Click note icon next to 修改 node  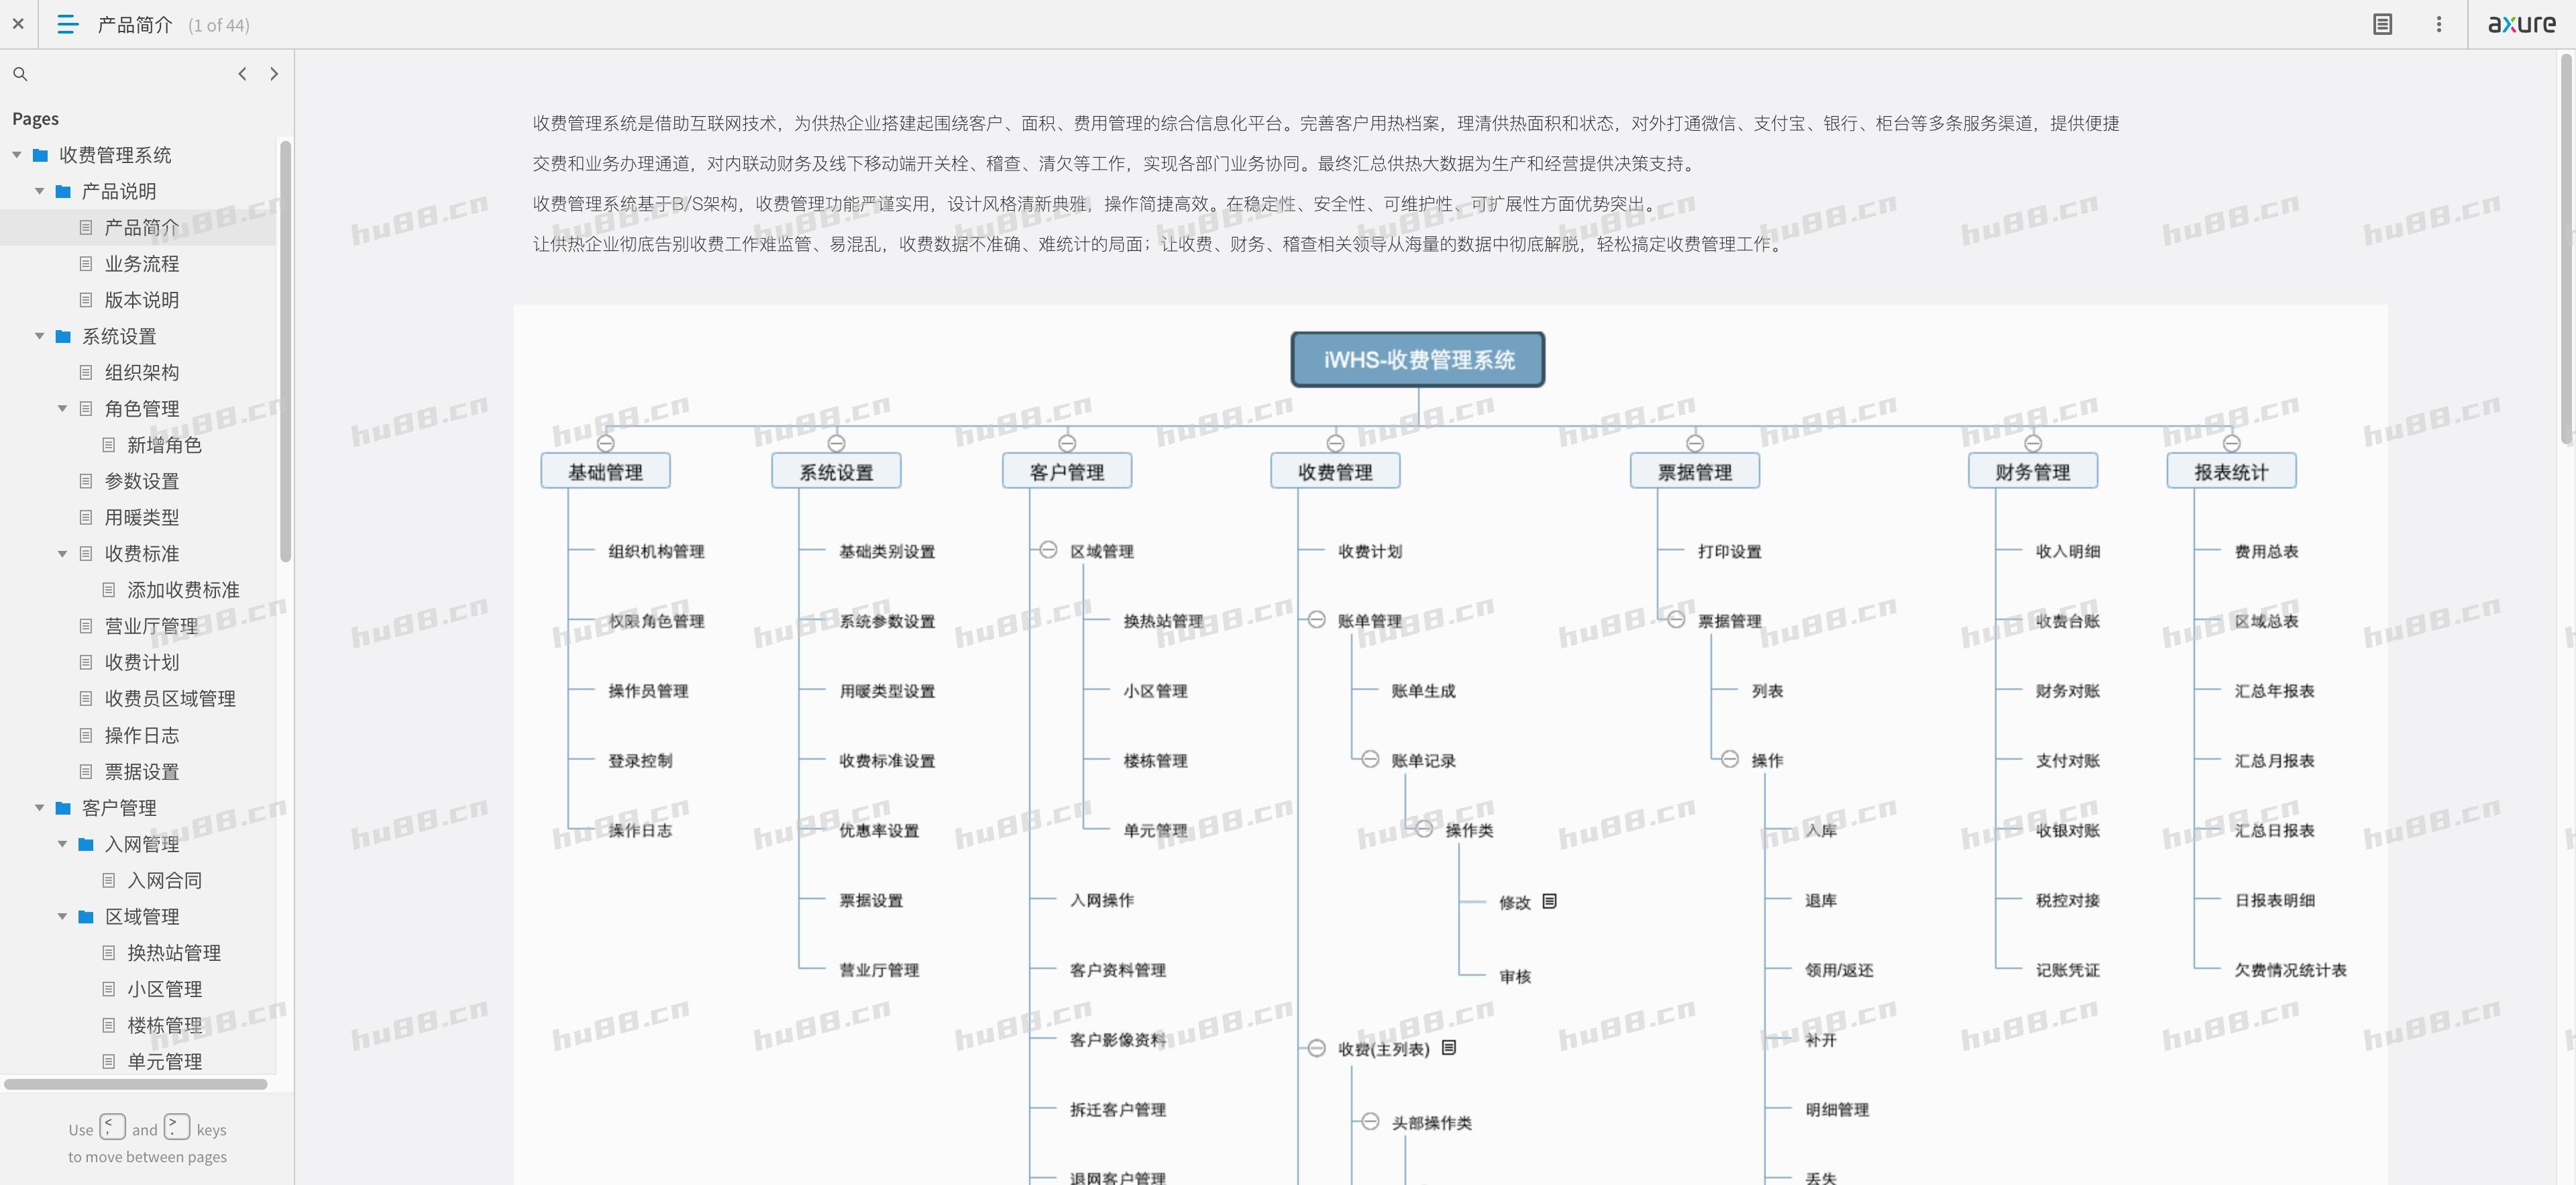click(x=1549, y=901)
